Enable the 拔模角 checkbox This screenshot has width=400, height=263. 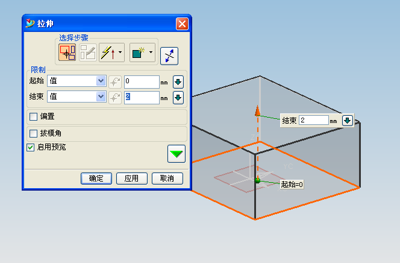pyautogui.click(x=33, y=133)
